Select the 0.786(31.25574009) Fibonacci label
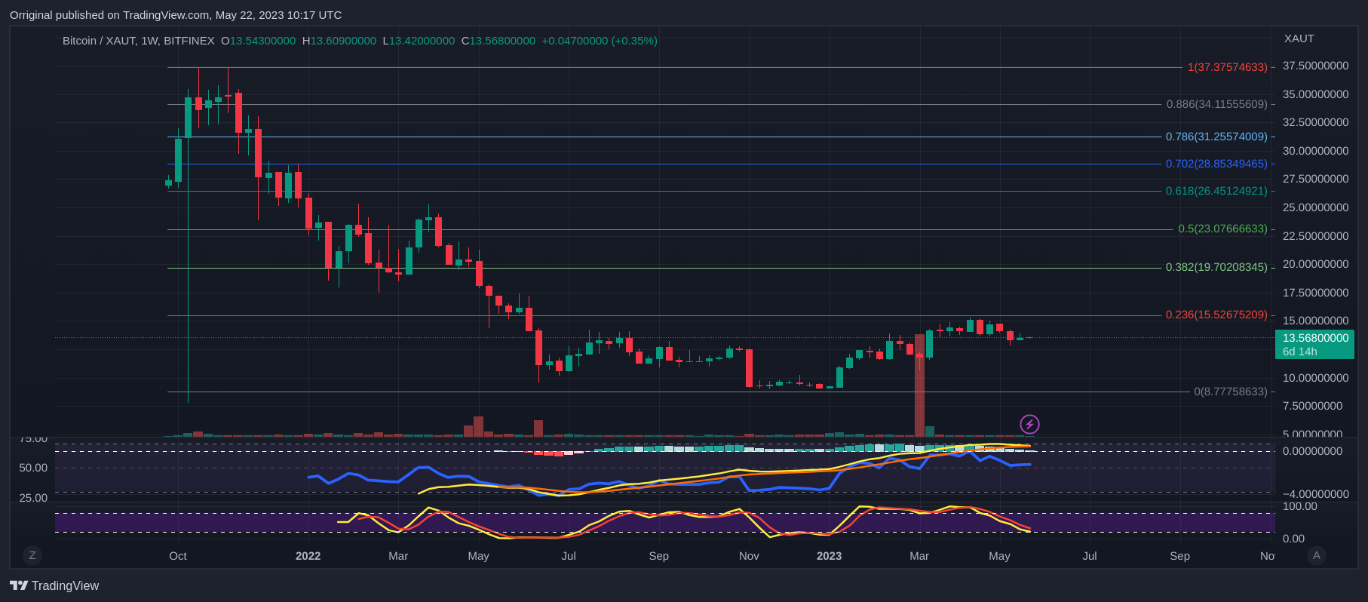Screen dimensions: 1368x602 coord(1217,137)
